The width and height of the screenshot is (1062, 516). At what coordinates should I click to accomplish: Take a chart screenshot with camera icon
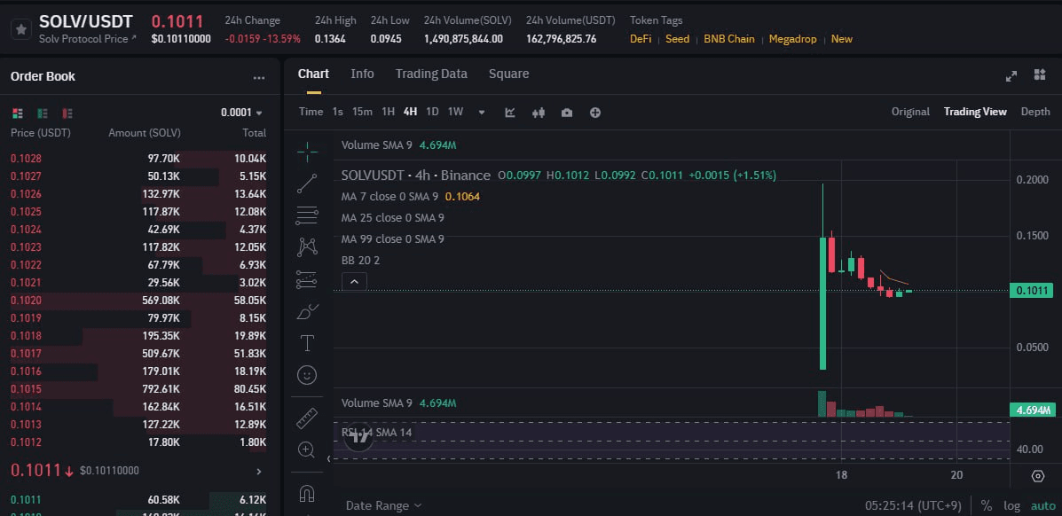pyautogui.click(x=567, y=112)
